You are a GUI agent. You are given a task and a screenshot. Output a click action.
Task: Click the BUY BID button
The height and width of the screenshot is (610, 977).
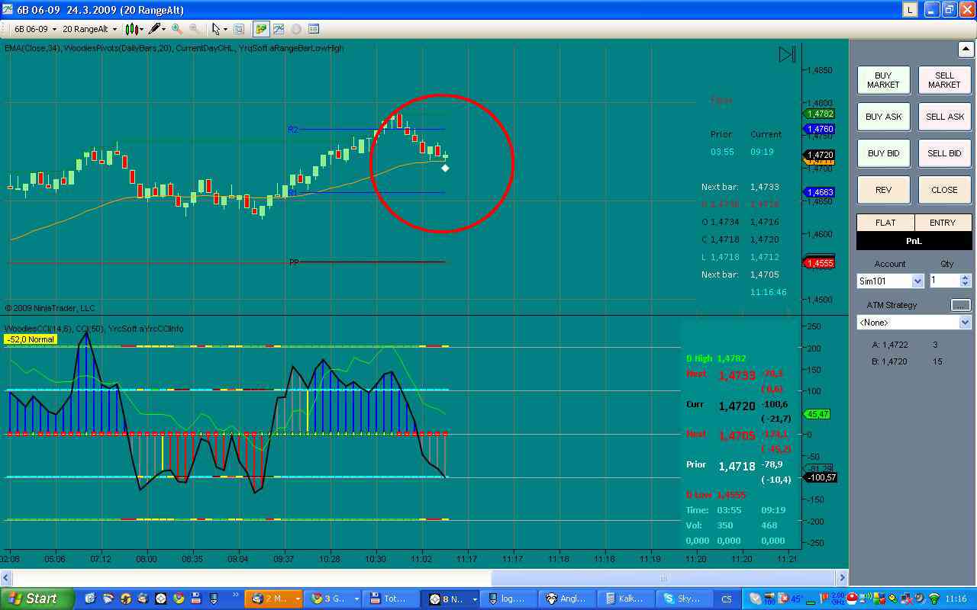pyautogui.click(x=883, y=153)
